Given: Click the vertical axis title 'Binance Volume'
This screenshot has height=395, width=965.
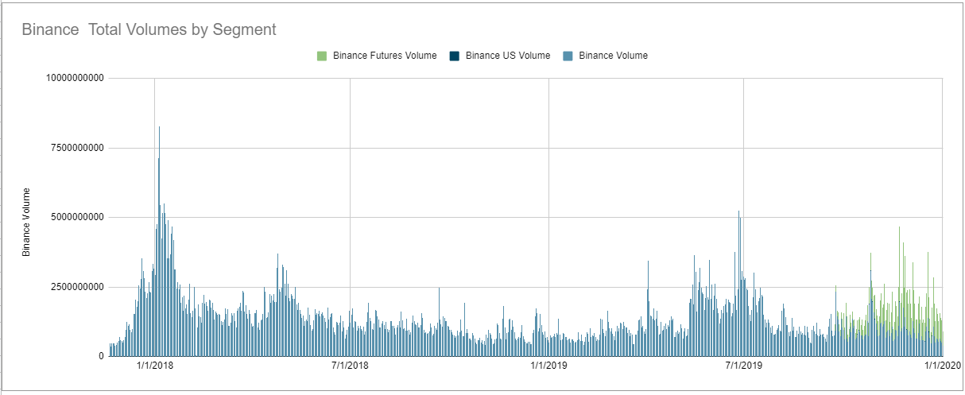Looking at the screenshot, I should click(26, 222).
